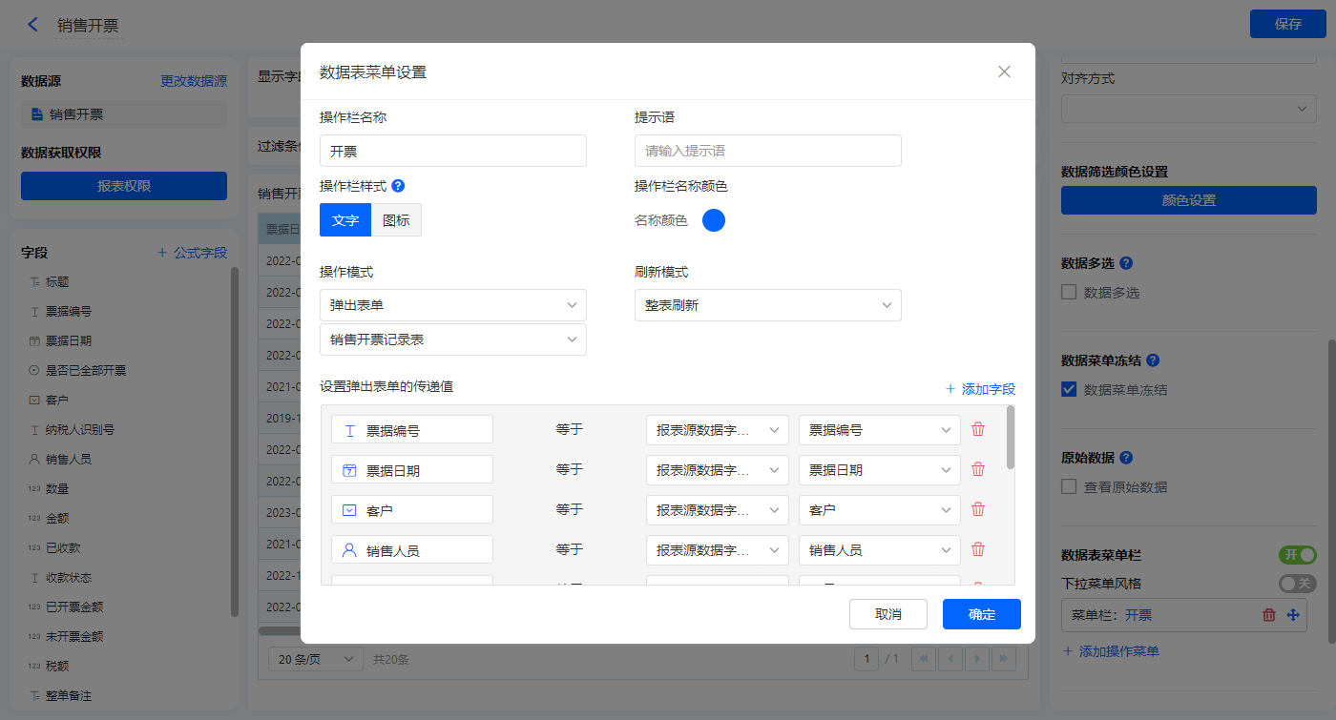
Task: Turn off the 数据表菜单栏 switch
Action: (x=1297, y=555)
